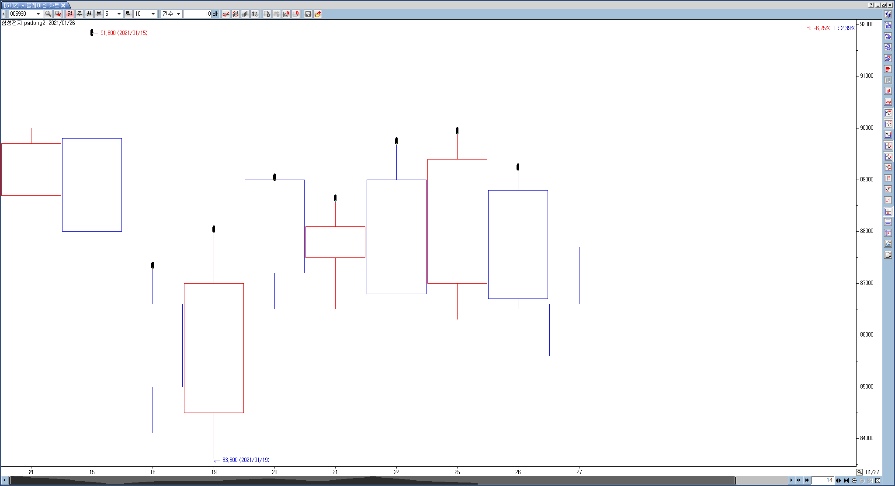This screenshot has width=895, height=486.
Task: Select the [6102] 시뮬레이션 차트 tab
Action: (31, 5)
